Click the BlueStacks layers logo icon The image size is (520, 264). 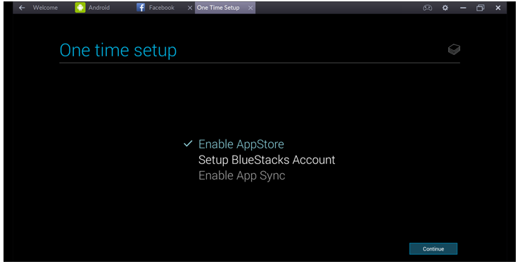click(454, 49)
